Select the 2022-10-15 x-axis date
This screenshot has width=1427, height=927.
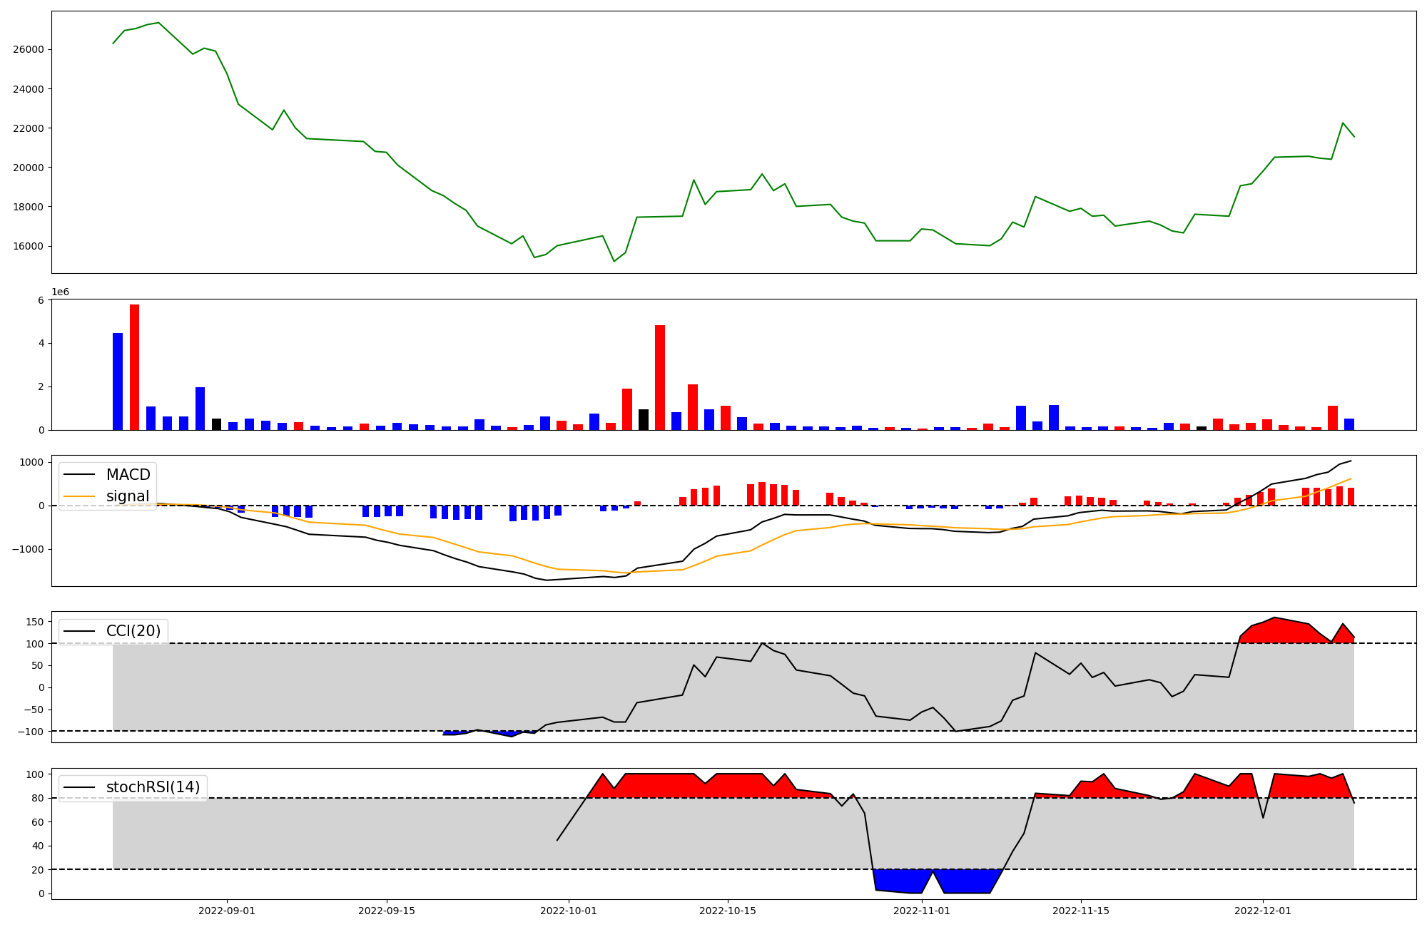click(x=728, y=911)
